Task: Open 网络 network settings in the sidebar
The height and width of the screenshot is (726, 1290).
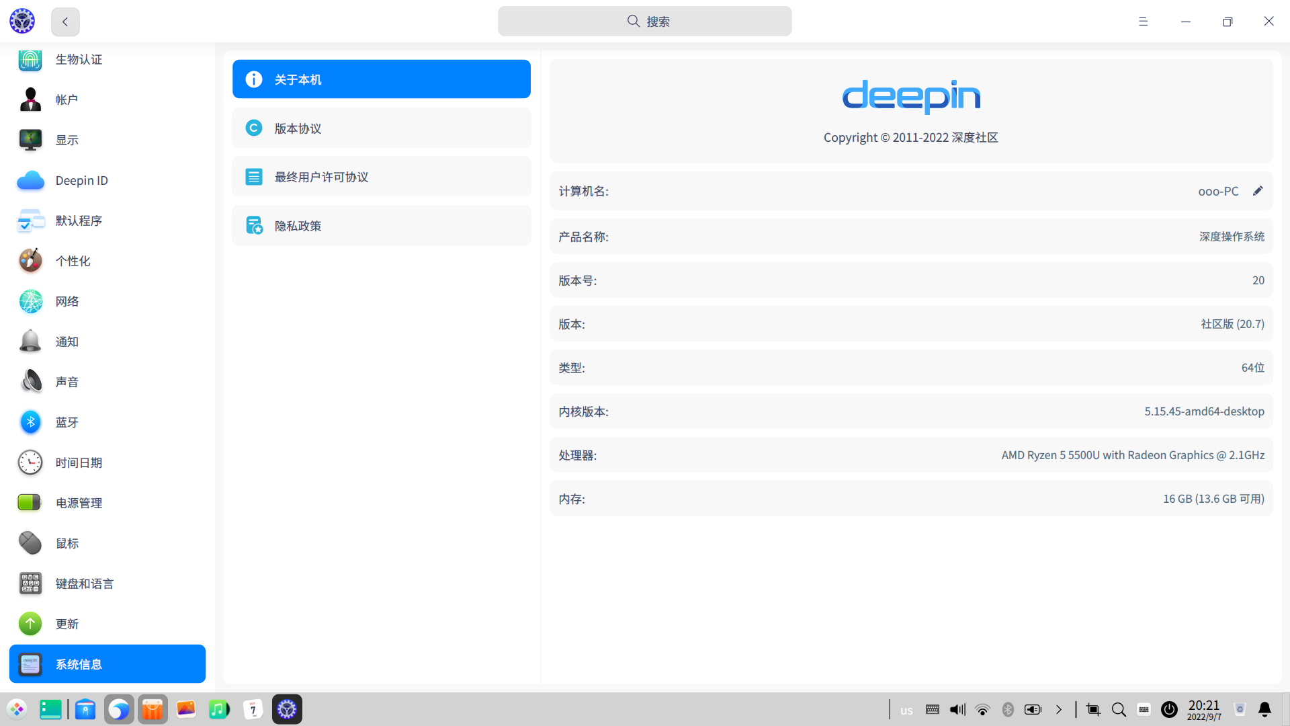Action: point(66,301)
